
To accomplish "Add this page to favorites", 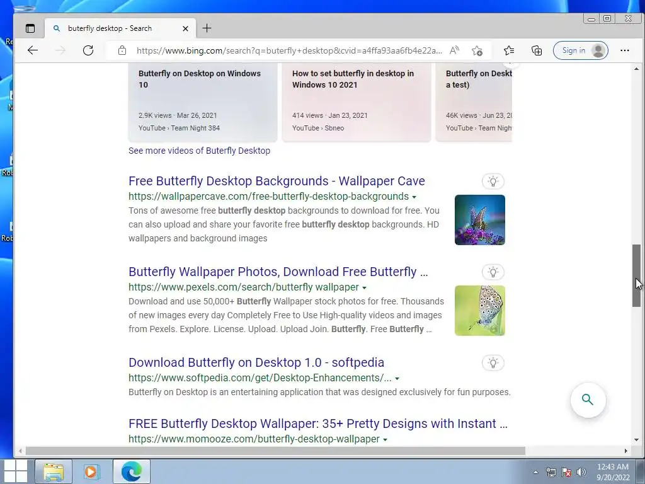I will 477,50.
